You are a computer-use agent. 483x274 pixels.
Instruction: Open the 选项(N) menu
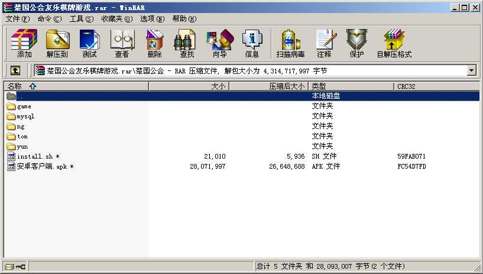(152, 19)
